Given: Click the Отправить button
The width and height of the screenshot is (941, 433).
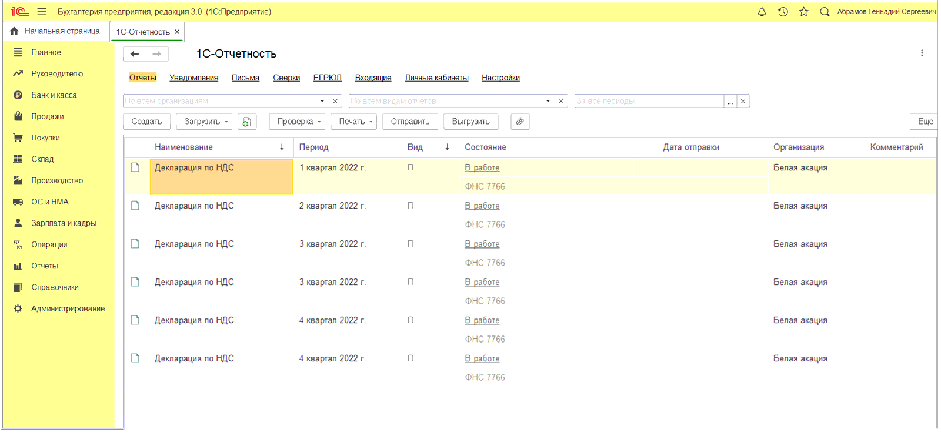Looking at the screenshot, I should [410, 122].
